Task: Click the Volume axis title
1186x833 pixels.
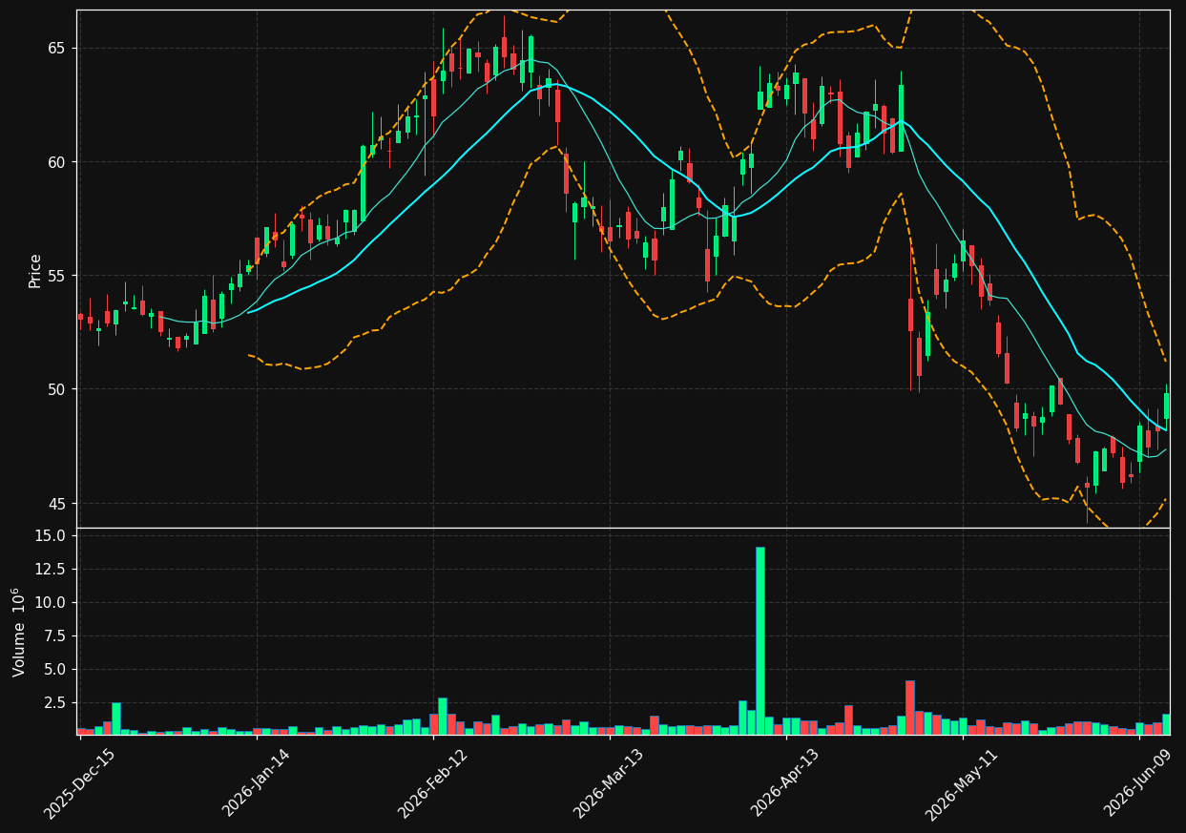Action: click(x=19, y=632)
